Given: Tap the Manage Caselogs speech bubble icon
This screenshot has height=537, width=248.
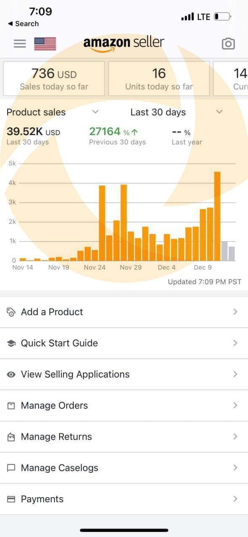Looking at the screenshot, I should 11,468.
